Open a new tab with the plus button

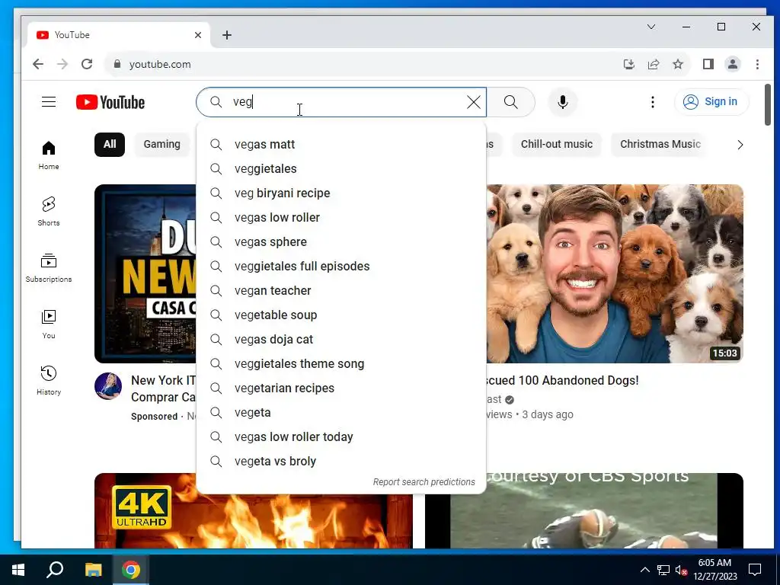[227, 35]
